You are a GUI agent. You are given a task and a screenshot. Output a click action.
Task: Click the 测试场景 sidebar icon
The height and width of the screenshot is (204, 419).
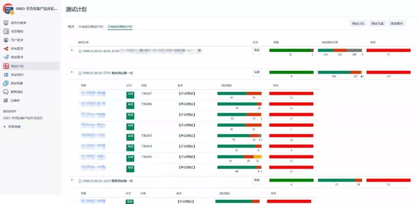point(6,83)
